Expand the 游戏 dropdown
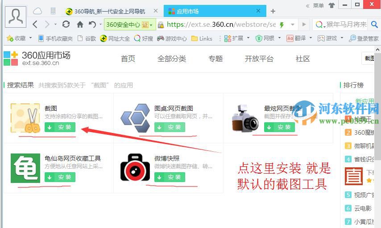 [342, 38]
